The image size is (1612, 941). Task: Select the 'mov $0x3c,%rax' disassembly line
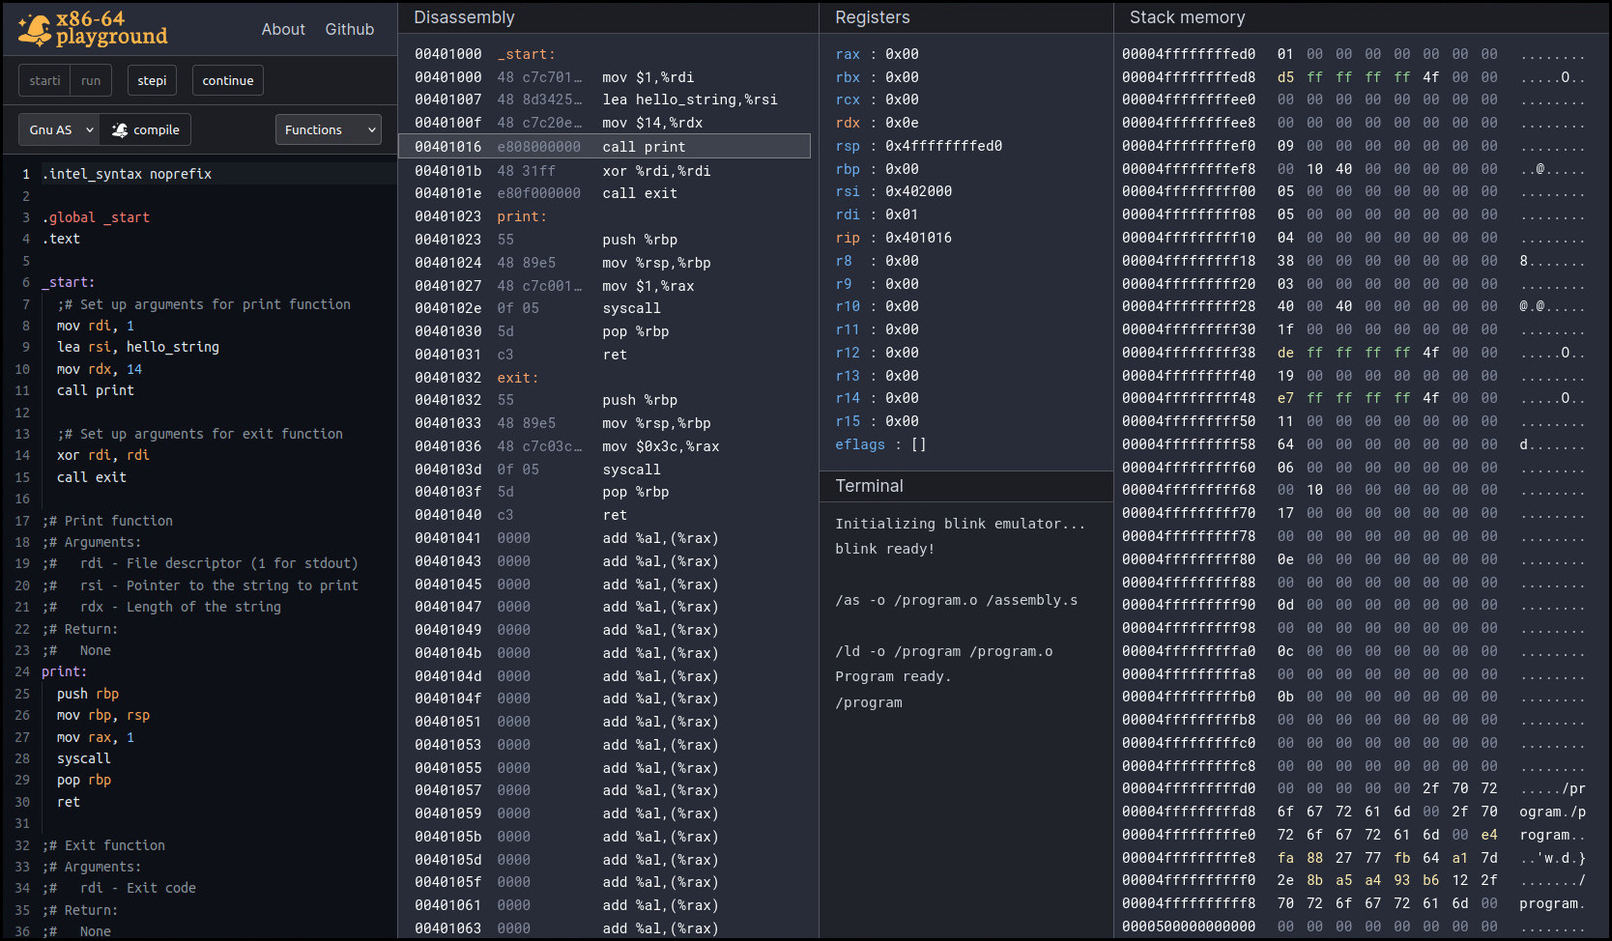click(x=605, y=446)
